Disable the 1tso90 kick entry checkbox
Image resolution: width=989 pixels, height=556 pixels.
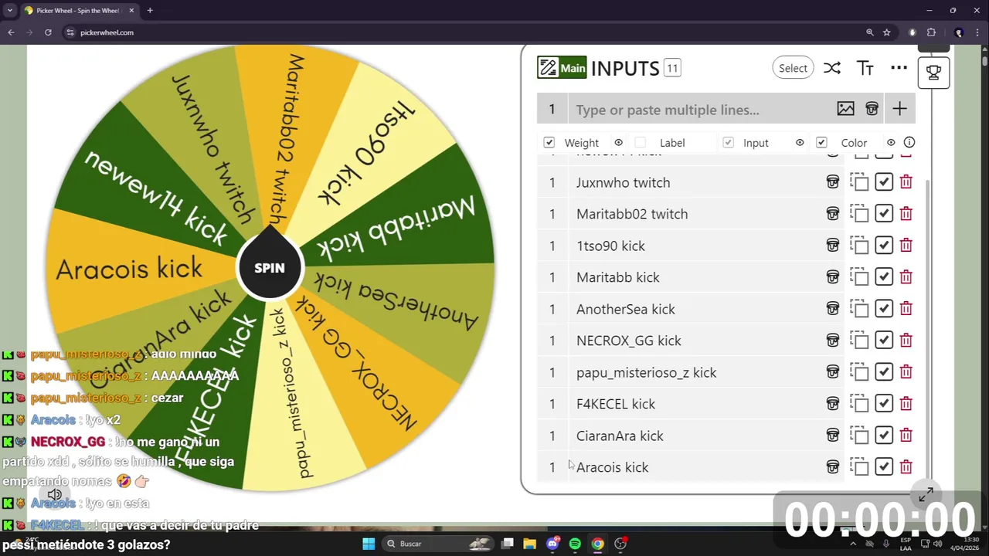(x=884, y=246)
